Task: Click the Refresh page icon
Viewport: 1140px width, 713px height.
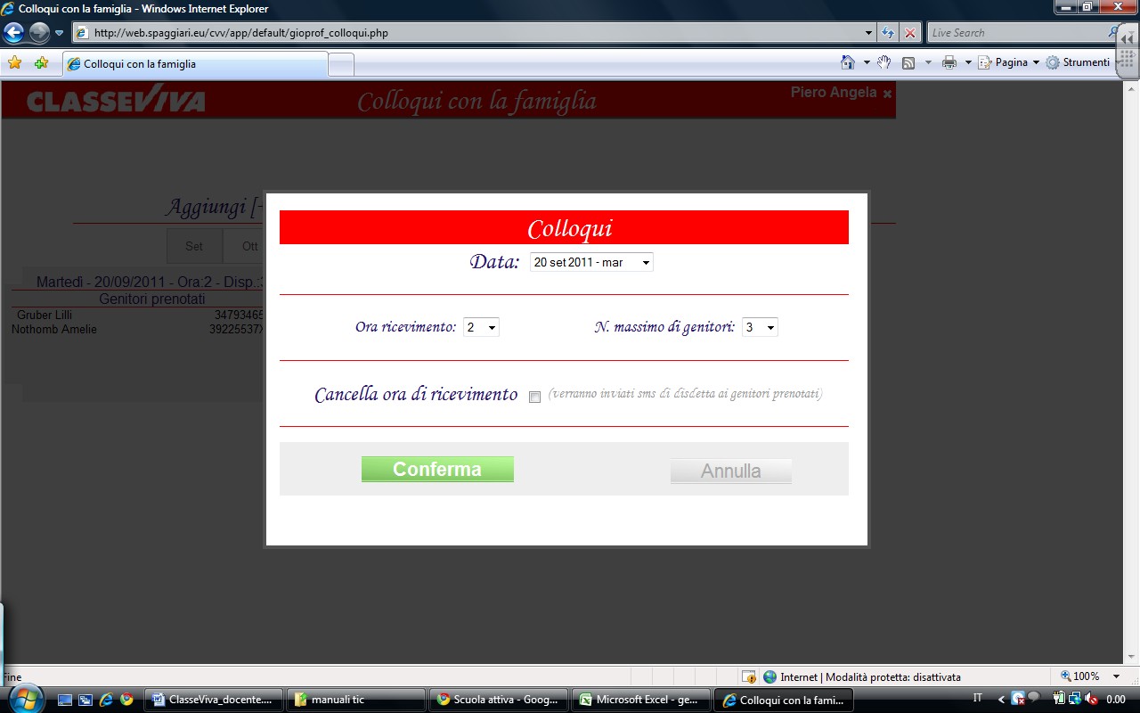Action: click(888, 33)
